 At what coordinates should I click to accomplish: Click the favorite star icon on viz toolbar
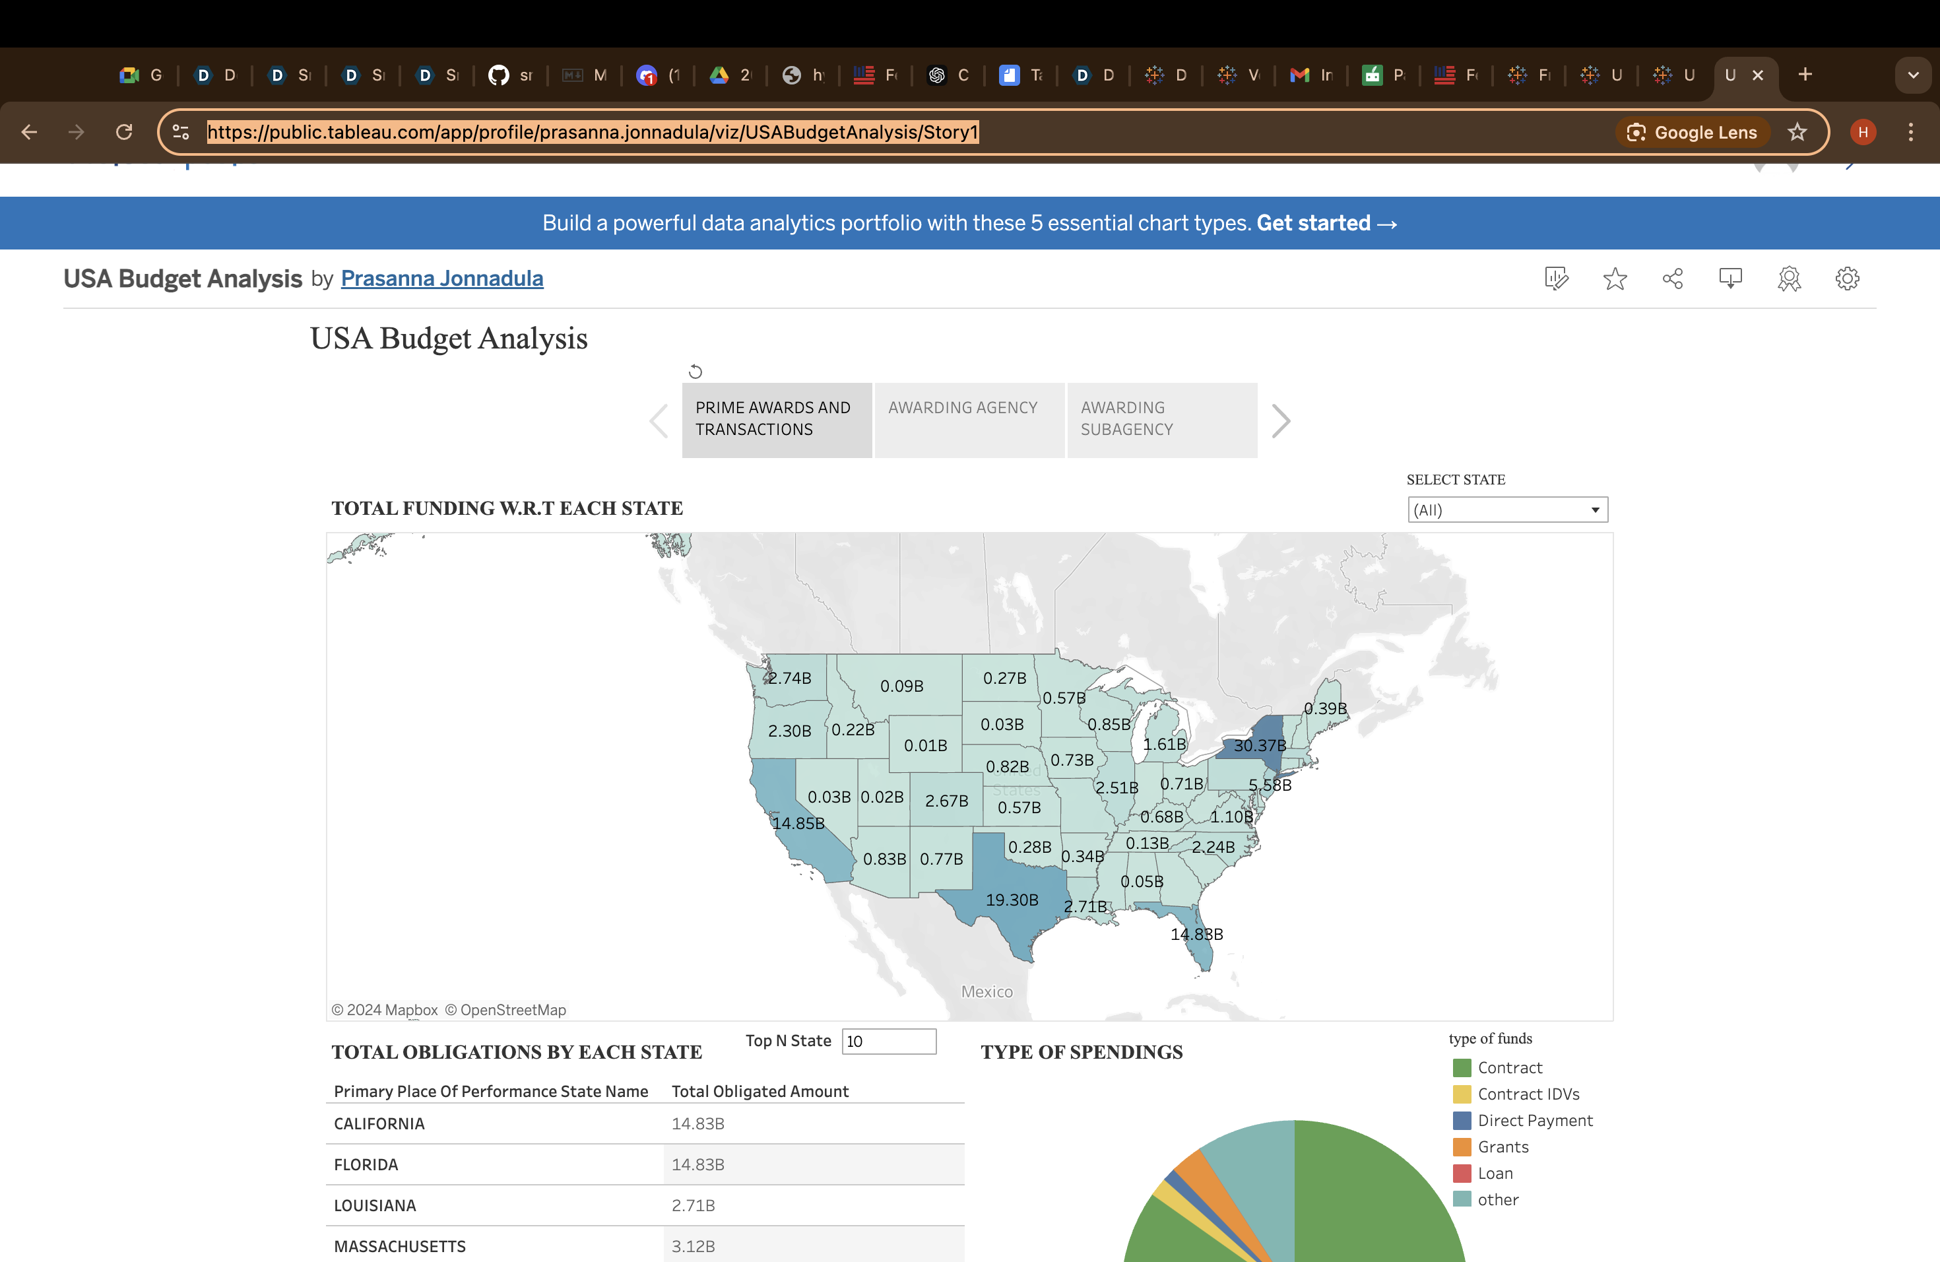pos(1614,279)
